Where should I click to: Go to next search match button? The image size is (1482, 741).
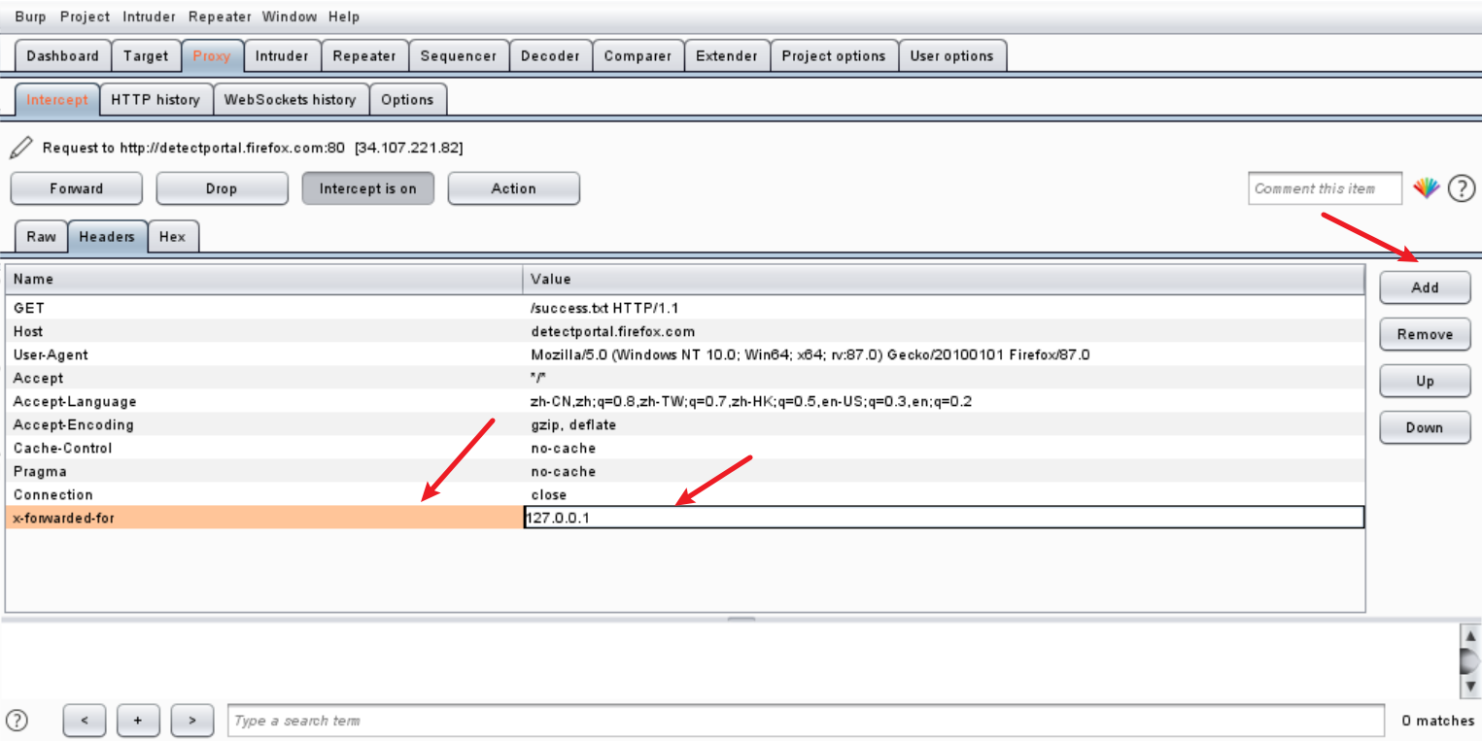coord(192,720)
